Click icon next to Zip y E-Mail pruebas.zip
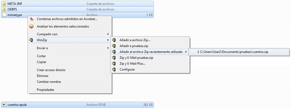The image size is (291, 109). [x=114, y=58]
